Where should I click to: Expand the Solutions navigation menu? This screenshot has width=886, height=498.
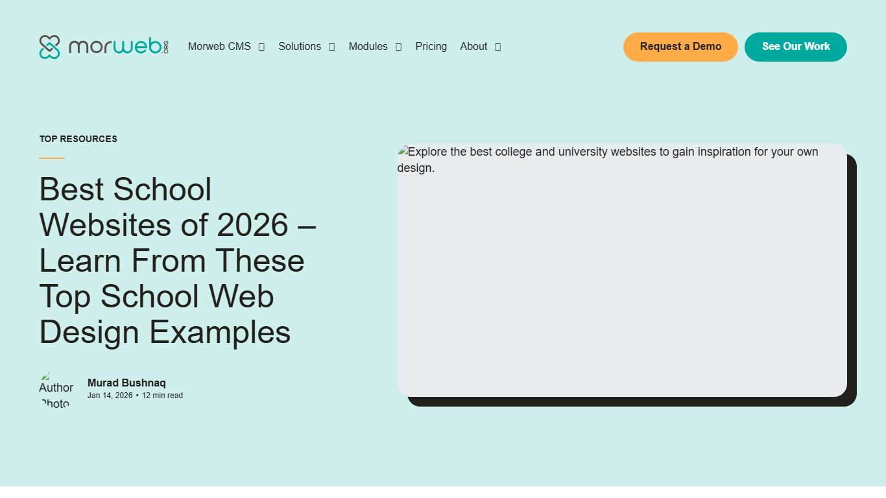(300, 46)
